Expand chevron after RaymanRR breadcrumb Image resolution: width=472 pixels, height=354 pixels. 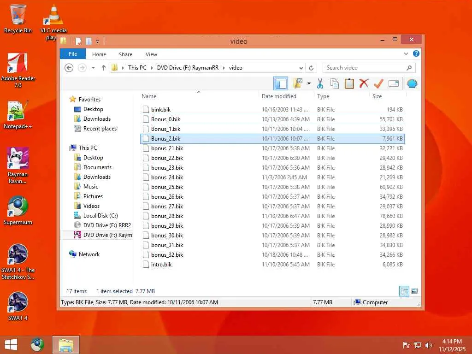(x=224, y=68)
